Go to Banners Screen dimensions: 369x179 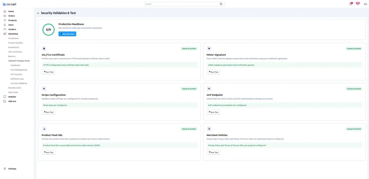12,56
